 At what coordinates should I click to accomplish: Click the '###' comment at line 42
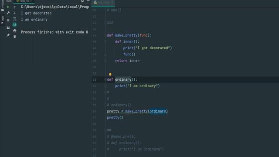(110, 23)
